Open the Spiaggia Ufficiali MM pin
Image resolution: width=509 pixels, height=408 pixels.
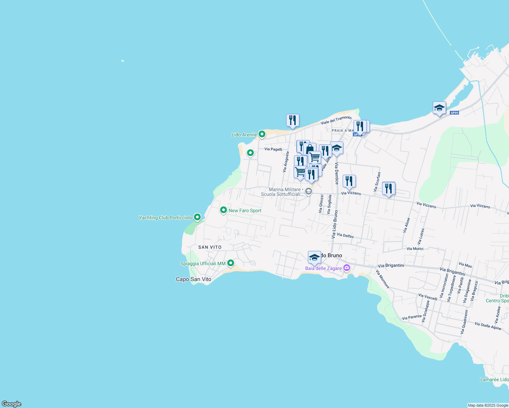pos(231,263)
